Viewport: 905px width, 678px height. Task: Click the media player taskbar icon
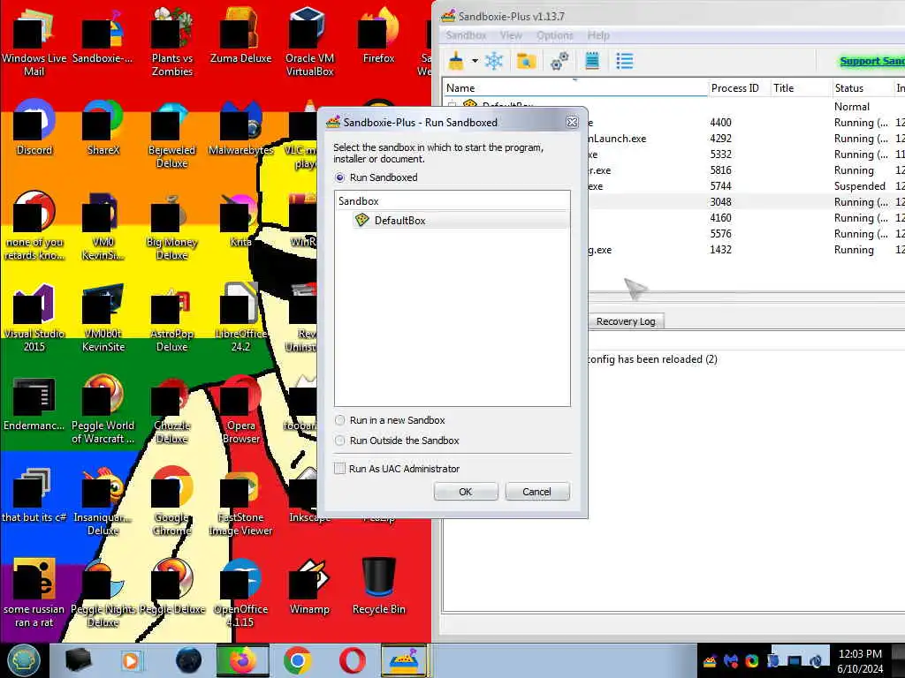[131, 660]
